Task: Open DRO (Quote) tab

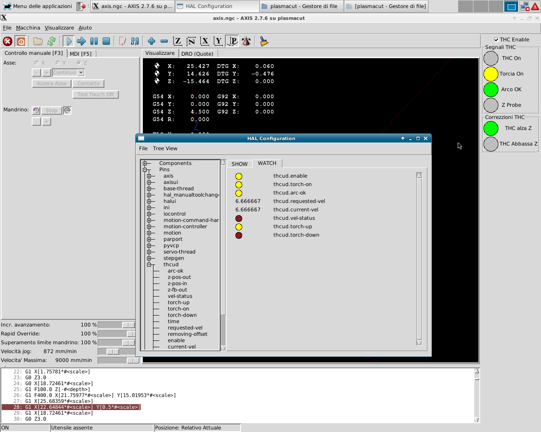Action: [197, 54]
